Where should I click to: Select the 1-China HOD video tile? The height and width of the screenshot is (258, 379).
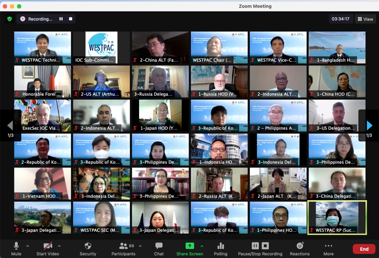coord(337,82)
